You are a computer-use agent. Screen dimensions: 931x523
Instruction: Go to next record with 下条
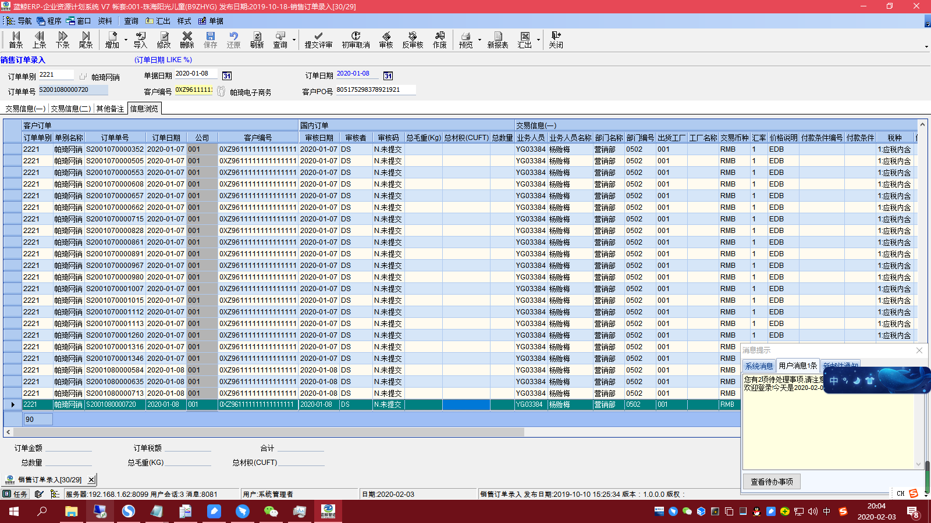pyautogui.click(x=62, y=40)
